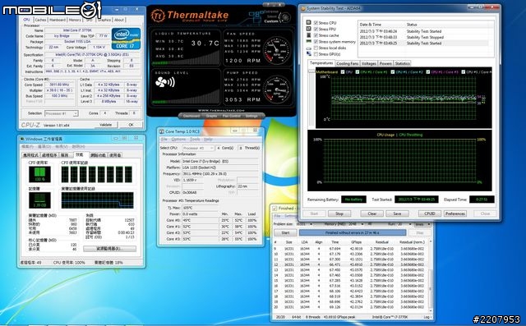Screen dimensions: 526x326
Task: Click the icon beside Stress FPU
Action: coord(309,29)
